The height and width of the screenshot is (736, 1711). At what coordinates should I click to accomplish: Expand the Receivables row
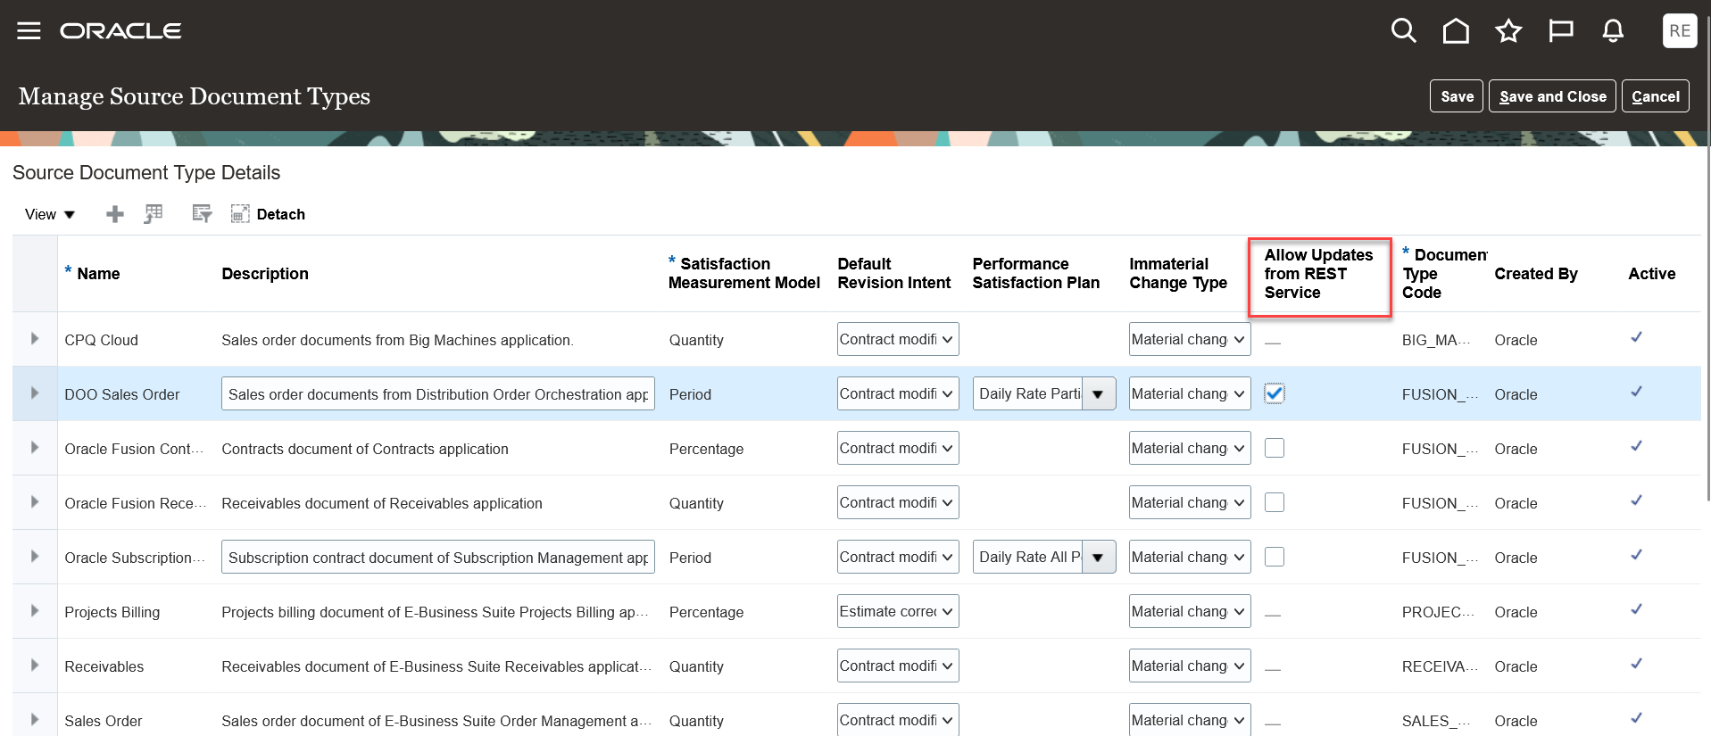tap(35, 666)
